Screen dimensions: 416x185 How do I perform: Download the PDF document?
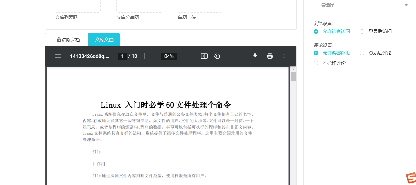[x=255, y=56]
